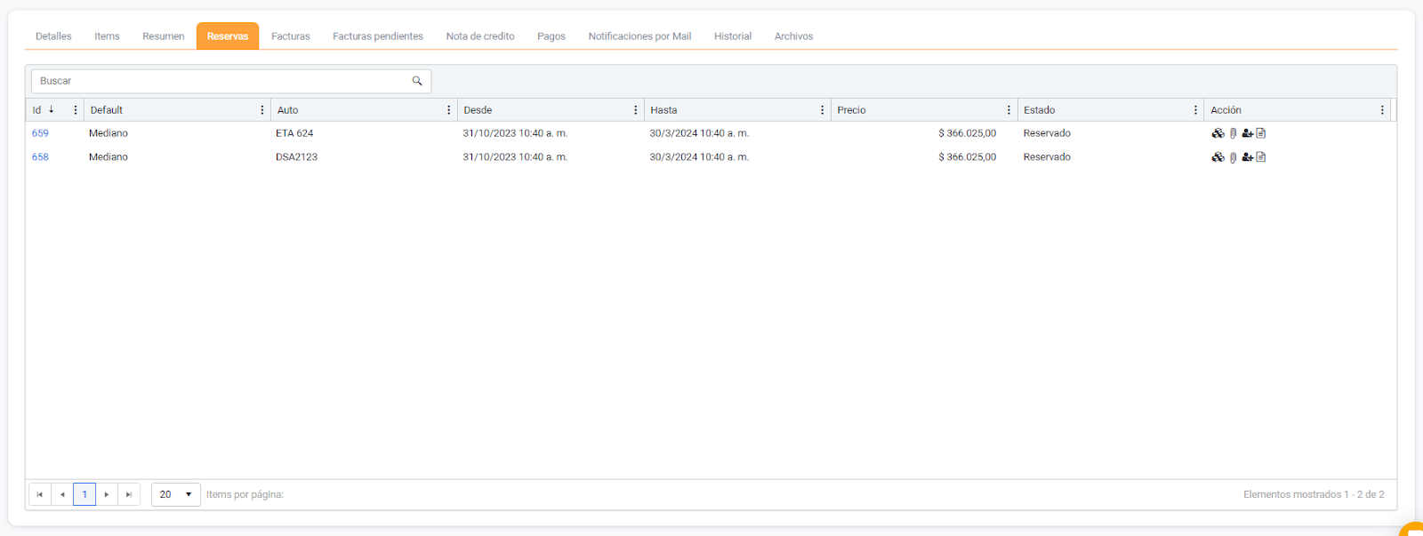Viewport: 1423px width, 536px height.
Task: Click the stacked boxes icon for reservation 659
Action: [x=1218, y=133]
